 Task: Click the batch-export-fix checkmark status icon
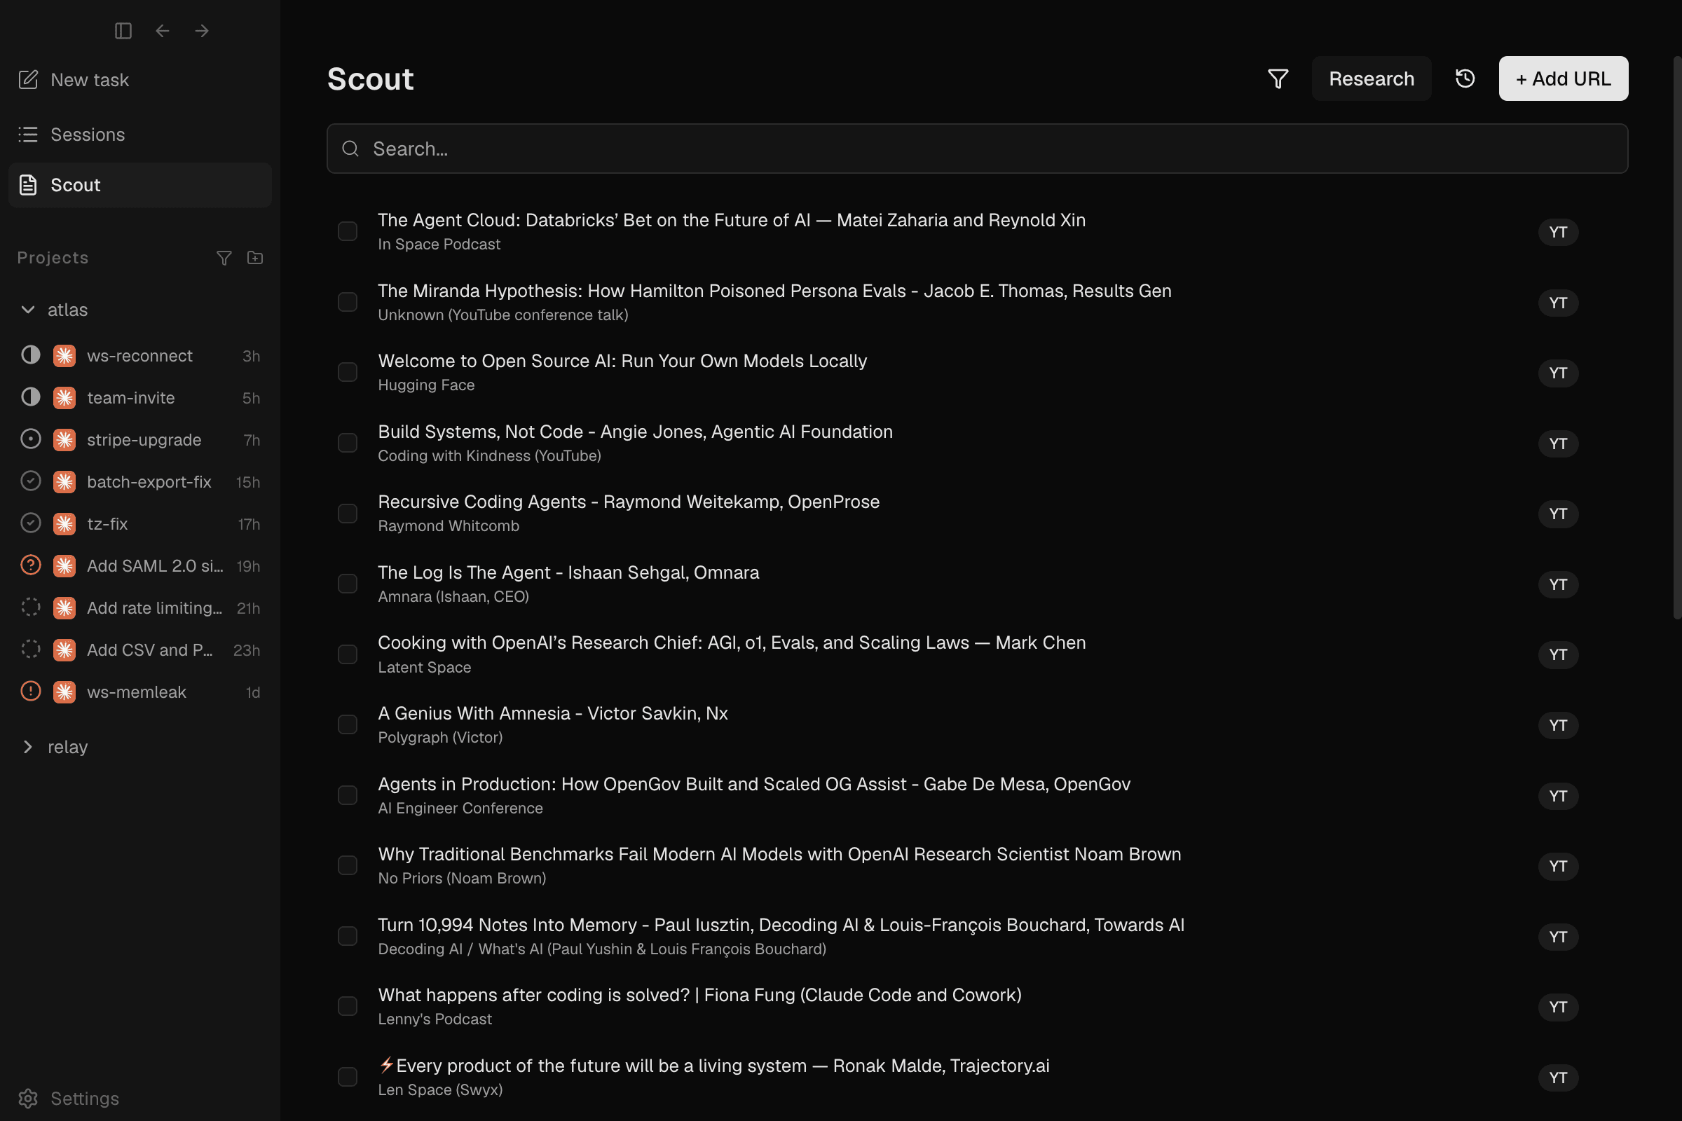click(x=31, y=482)
